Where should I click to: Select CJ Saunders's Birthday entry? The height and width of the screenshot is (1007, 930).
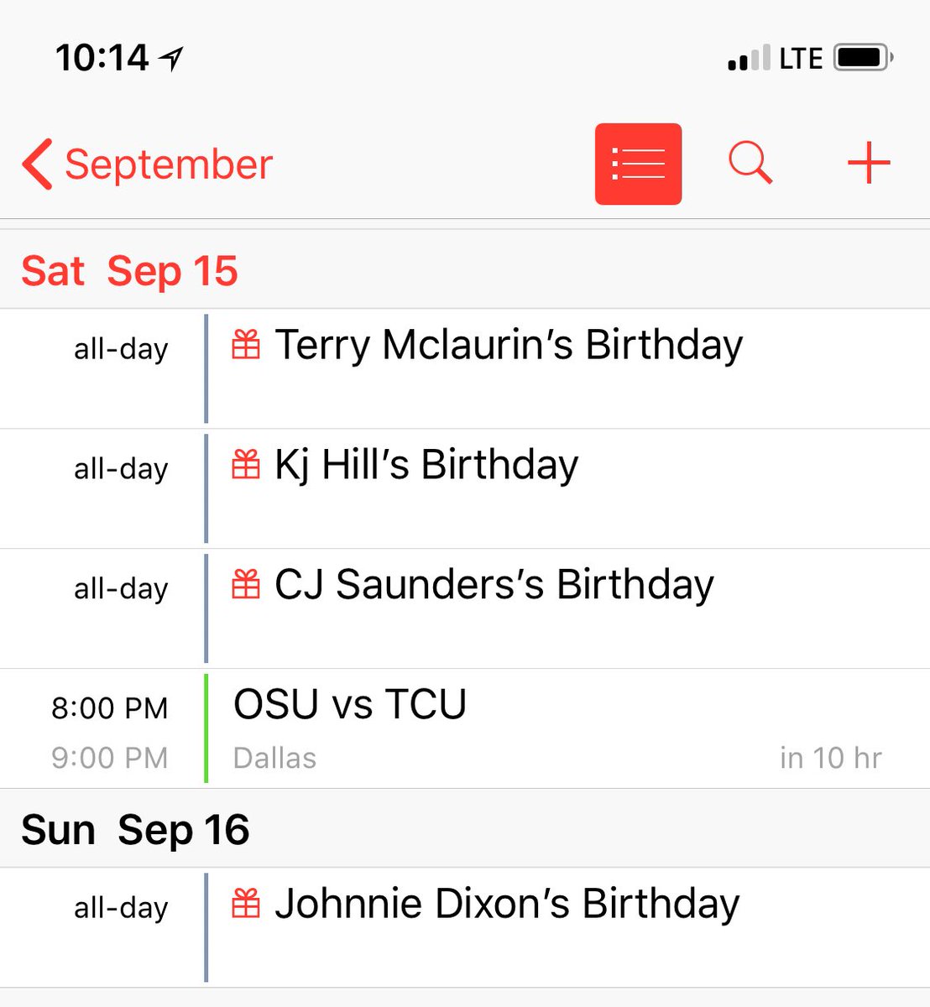(x=494, y=585)
